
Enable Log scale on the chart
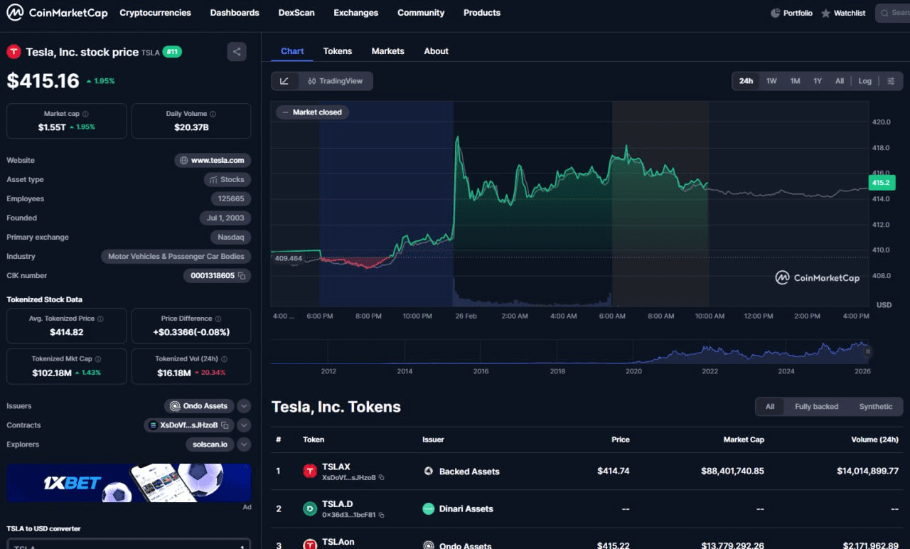pos(864,81)
